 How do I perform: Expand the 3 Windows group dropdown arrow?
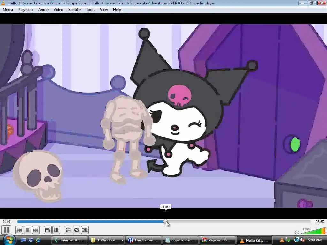tap(122, 240)
